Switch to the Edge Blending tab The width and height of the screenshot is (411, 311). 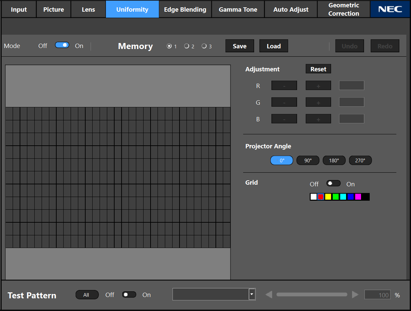pyautogui.click(x=185, y=9)
